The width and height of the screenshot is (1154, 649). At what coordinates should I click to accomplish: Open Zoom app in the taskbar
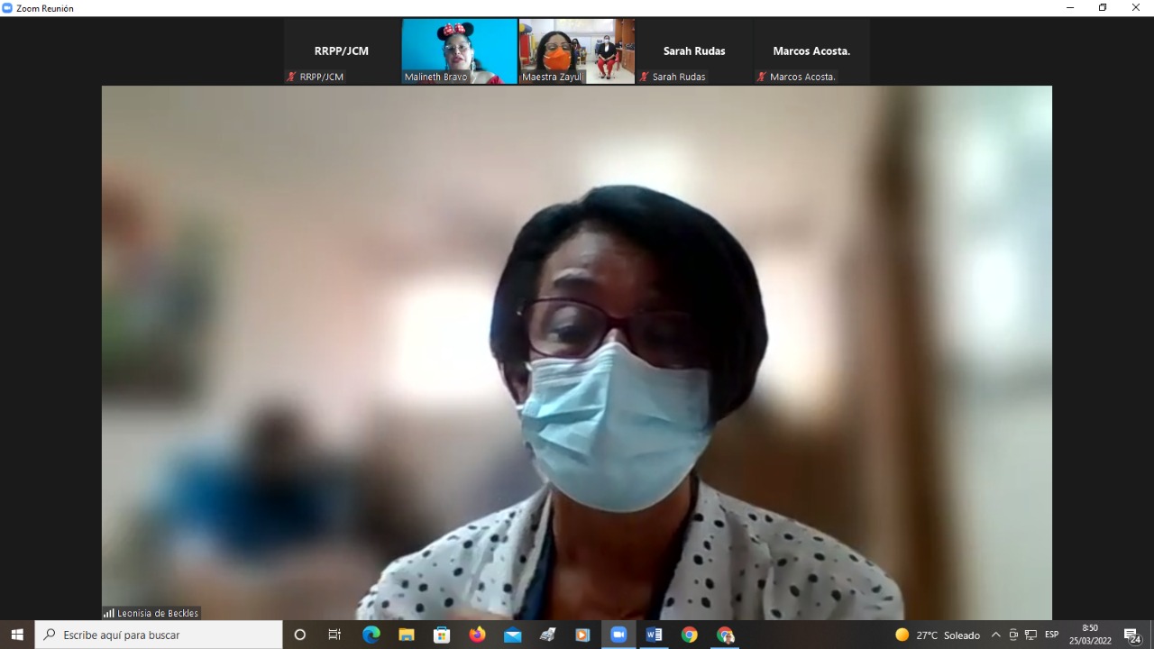point(618,635)
